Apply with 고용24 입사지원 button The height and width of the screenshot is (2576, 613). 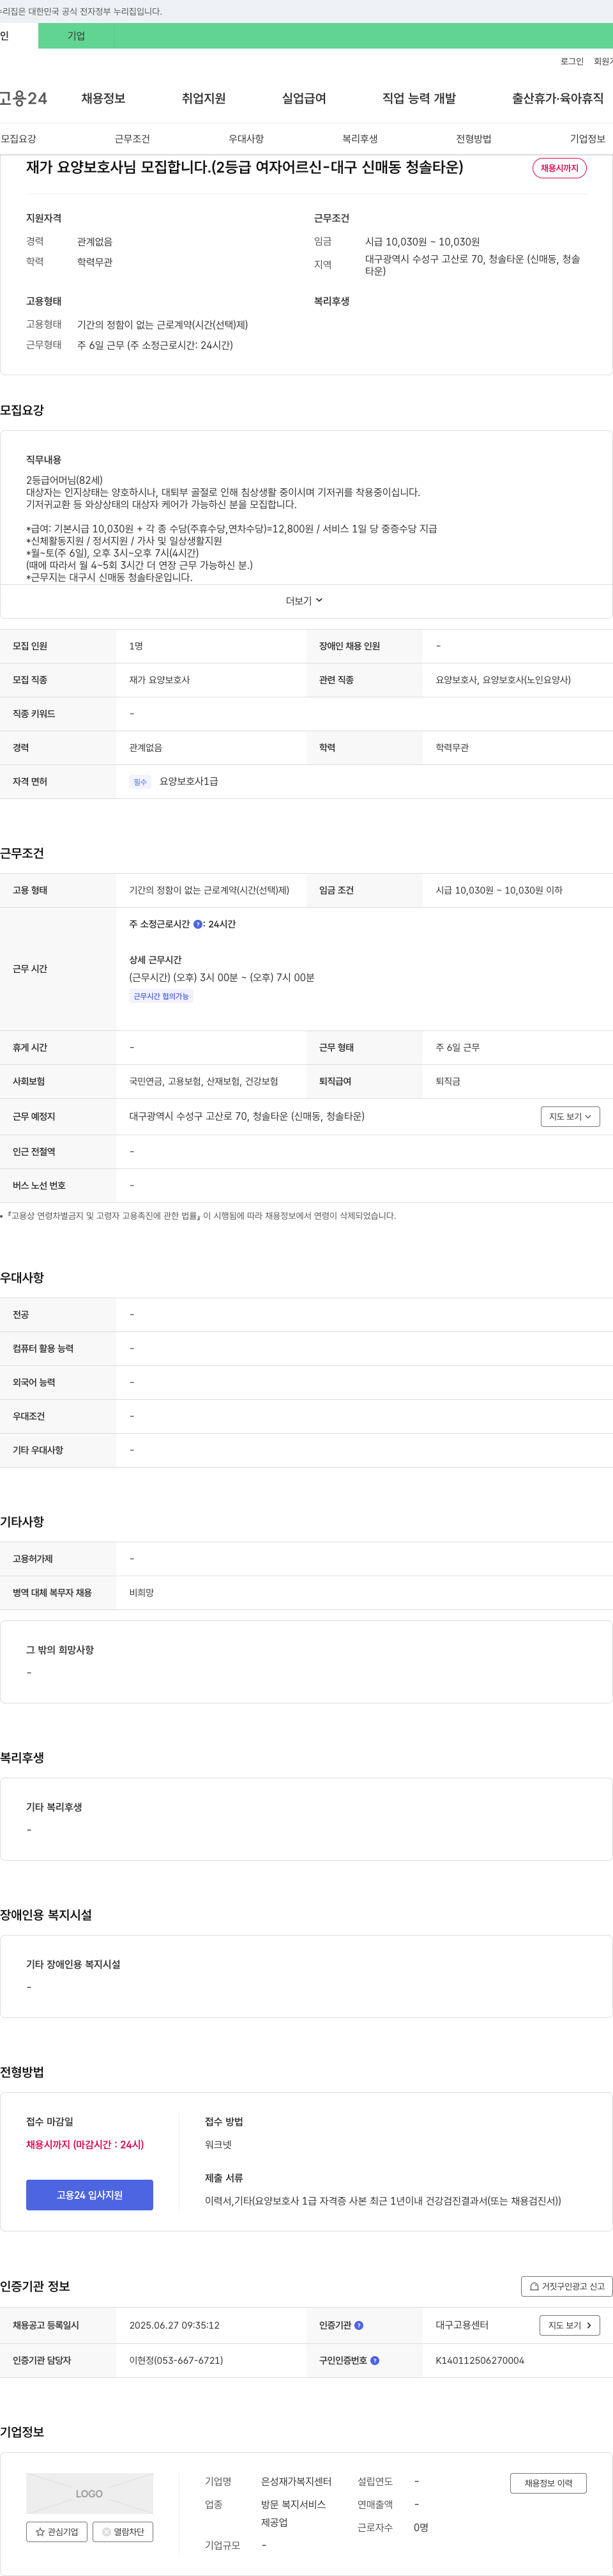click(90, 2194)
